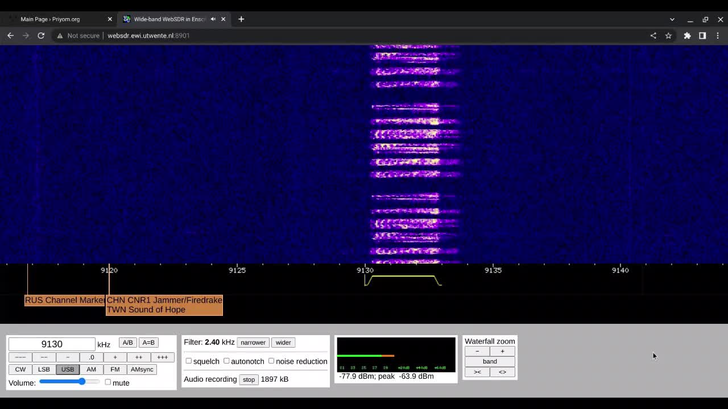Toggle the A/B VFO button

pyautogui.click(x=127, y=343)
